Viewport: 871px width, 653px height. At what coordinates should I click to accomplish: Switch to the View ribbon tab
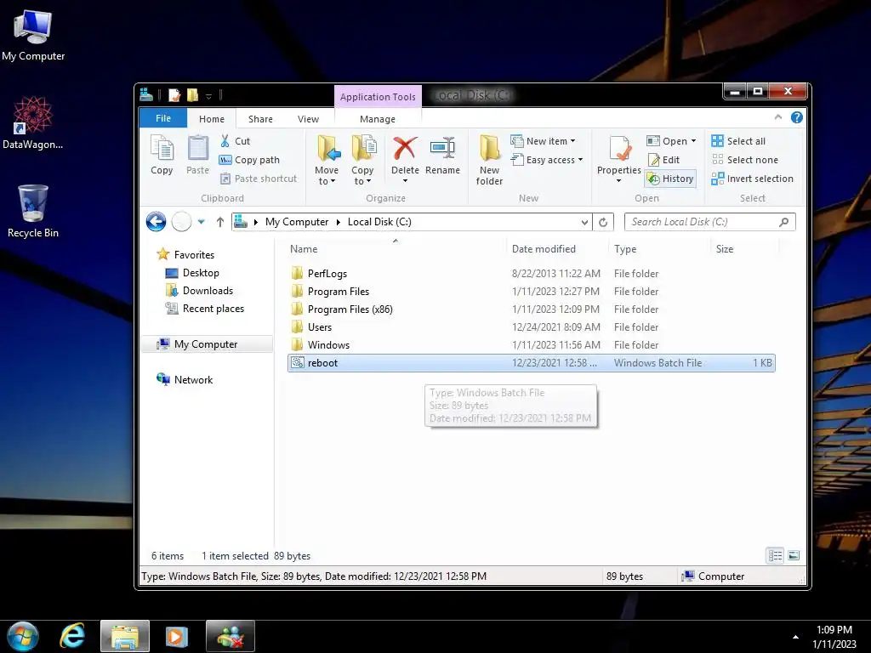click(308, 119)
